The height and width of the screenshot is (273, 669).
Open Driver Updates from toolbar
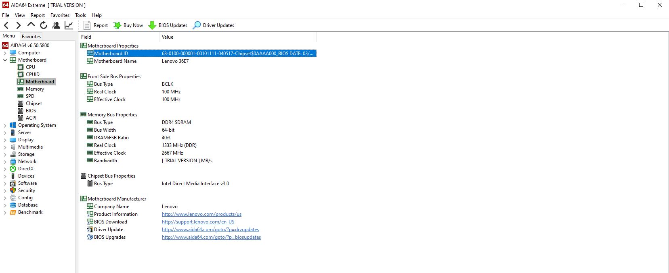coord(214,25)
